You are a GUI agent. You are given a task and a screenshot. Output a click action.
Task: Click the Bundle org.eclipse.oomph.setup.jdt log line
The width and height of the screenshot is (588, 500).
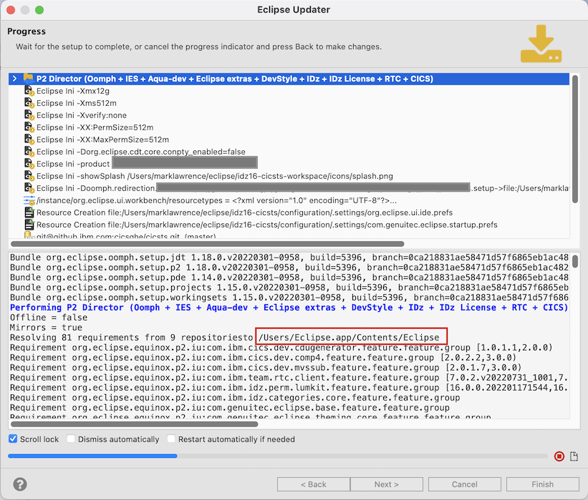pos(289,258)
